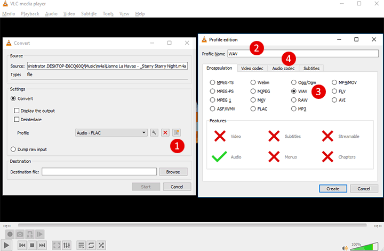Screen dimensions: 384x251
Task: Adjust the volume slider
Action: click(365, 246)
